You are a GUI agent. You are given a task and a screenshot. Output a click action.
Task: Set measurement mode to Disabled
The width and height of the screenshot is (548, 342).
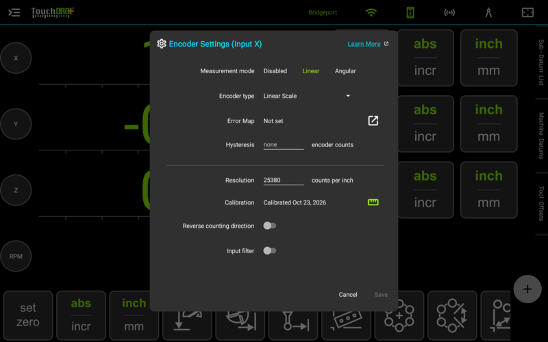pos(275,71)
